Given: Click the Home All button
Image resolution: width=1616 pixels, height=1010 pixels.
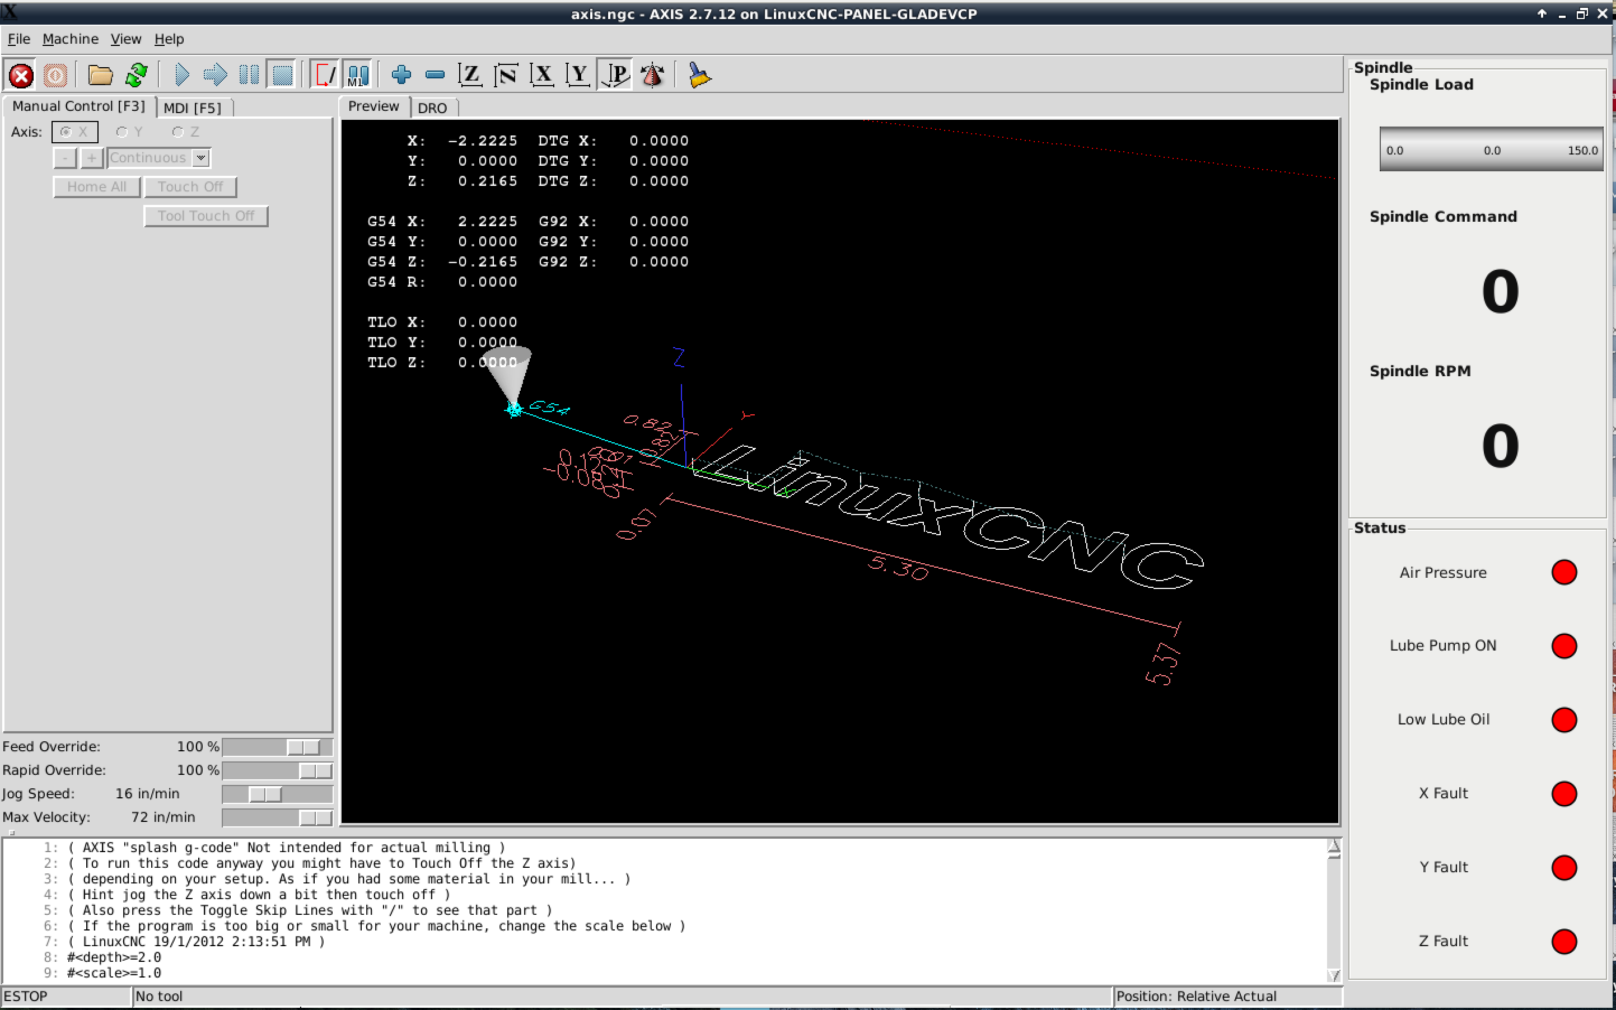Looking at the screenshot, I should point(97,187).
